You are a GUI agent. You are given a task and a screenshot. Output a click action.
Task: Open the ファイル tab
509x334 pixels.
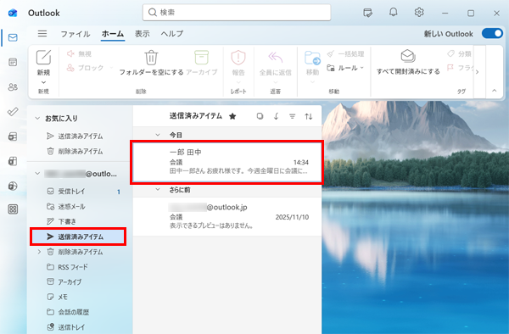coord(76,34)
